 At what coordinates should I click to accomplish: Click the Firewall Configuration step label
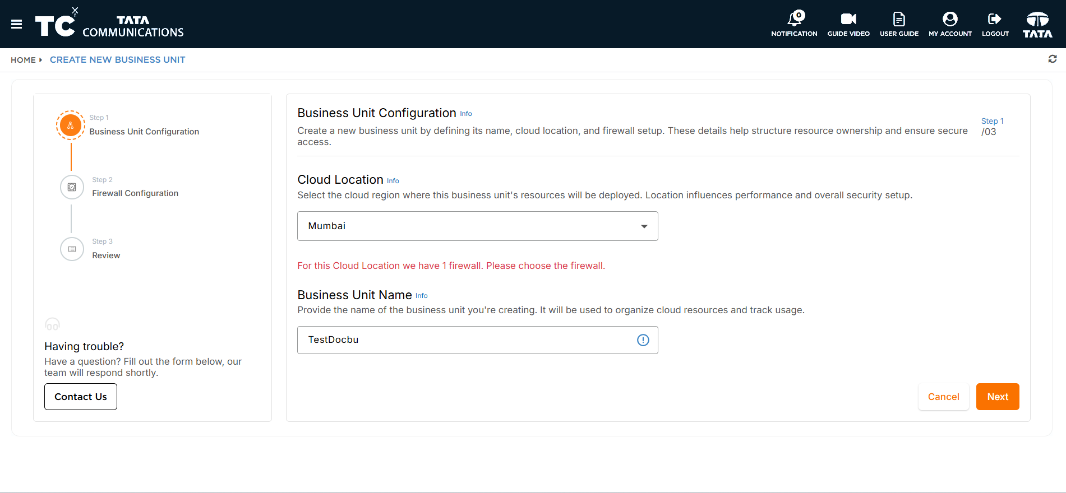(135, 193)
